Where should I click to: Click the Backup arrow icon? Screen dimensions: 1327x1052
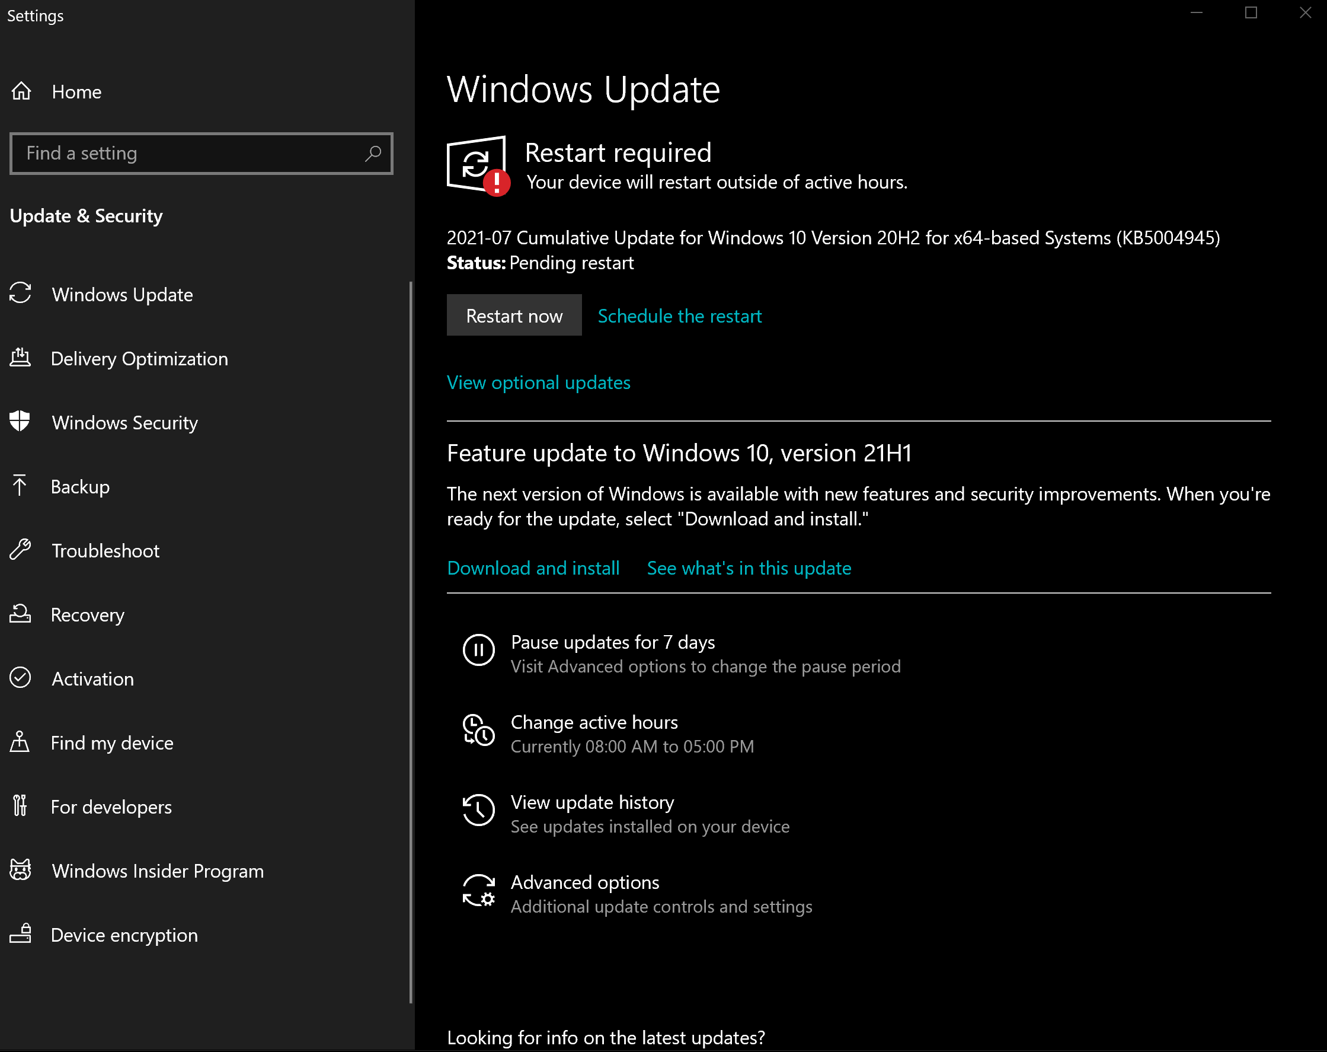click(x=20, y=486)
